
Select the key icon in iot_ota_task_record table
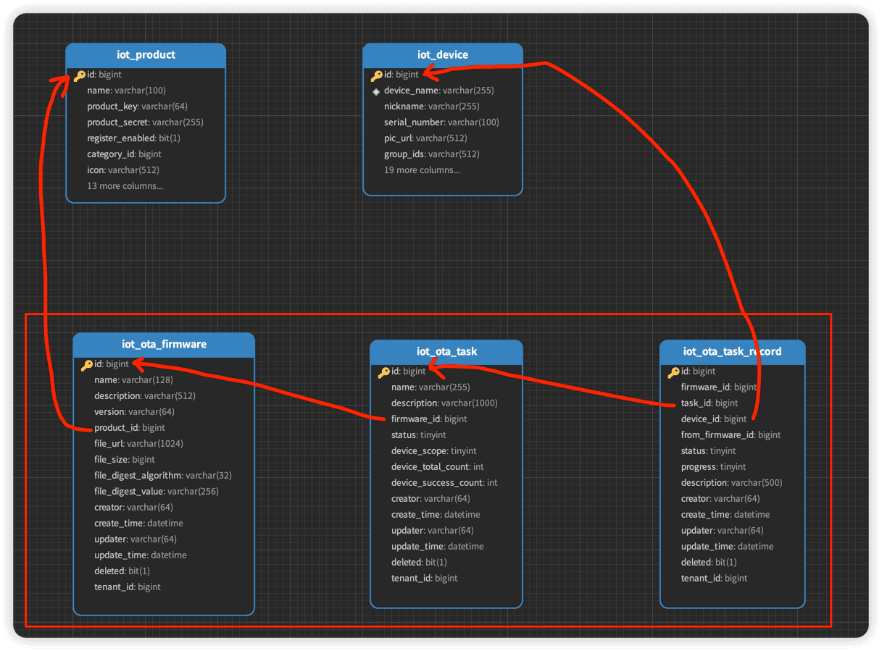pos(673,371)
